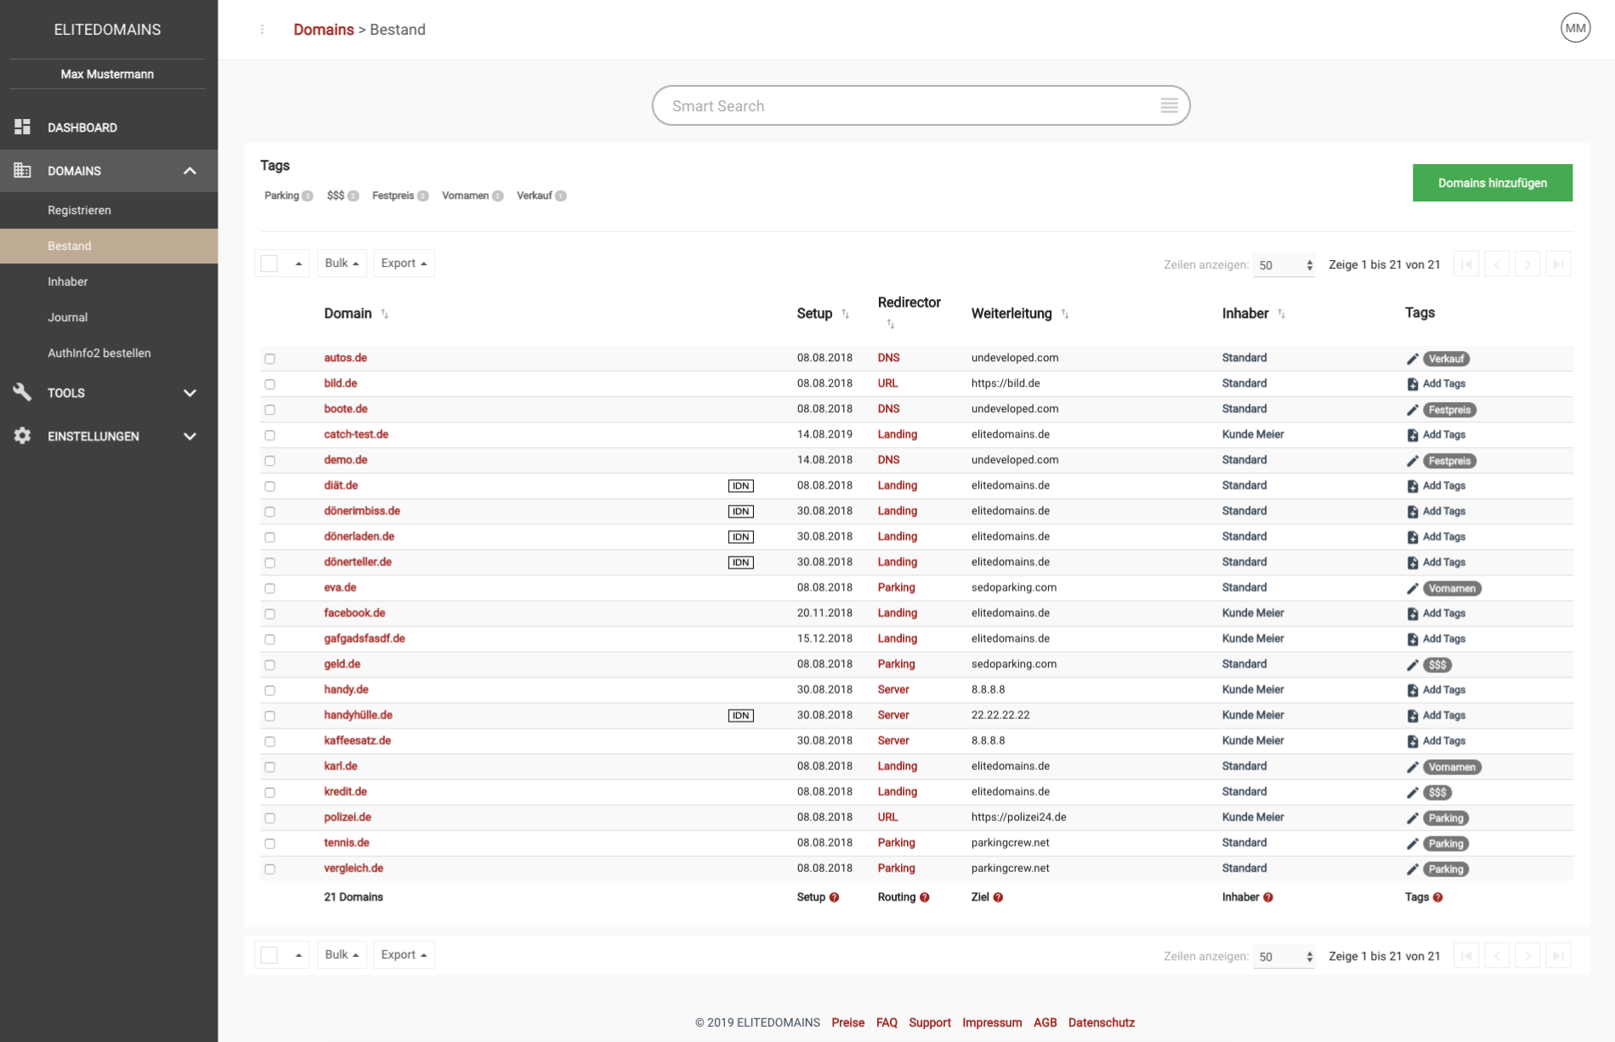The width and height of the screenshot is (1615, 1042).
Task: Click the sort arrows next to Domain header
Action: click(x=385, y=314)
